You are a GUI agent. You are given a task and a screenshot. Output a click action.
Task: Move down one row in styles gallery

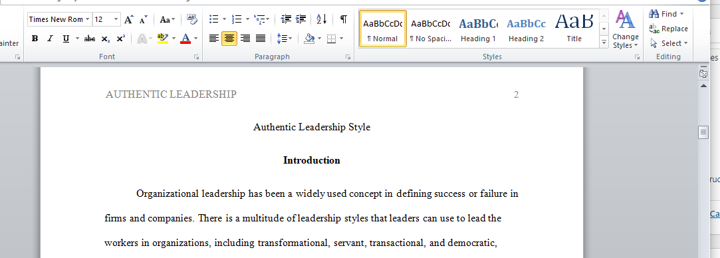pyautogui.click(x=604, y=29)
